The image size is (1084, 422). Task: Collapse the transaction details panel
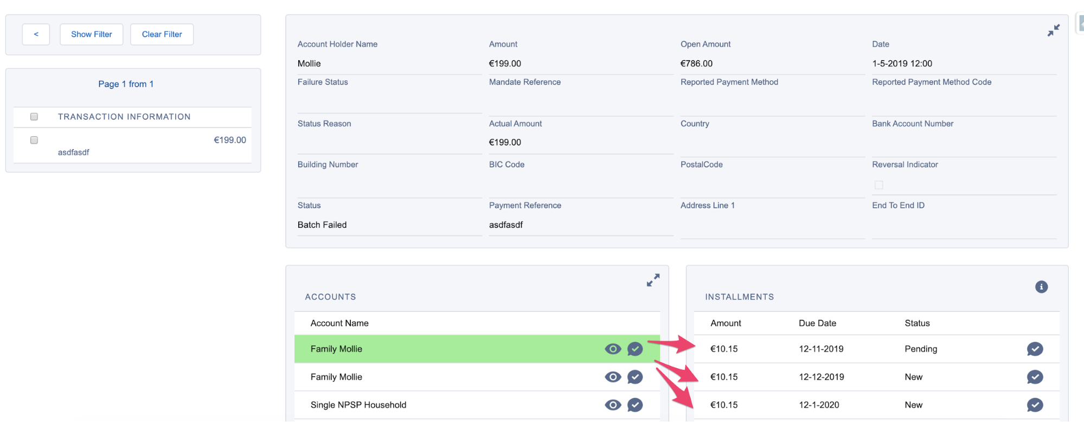tap(1053, 30)
